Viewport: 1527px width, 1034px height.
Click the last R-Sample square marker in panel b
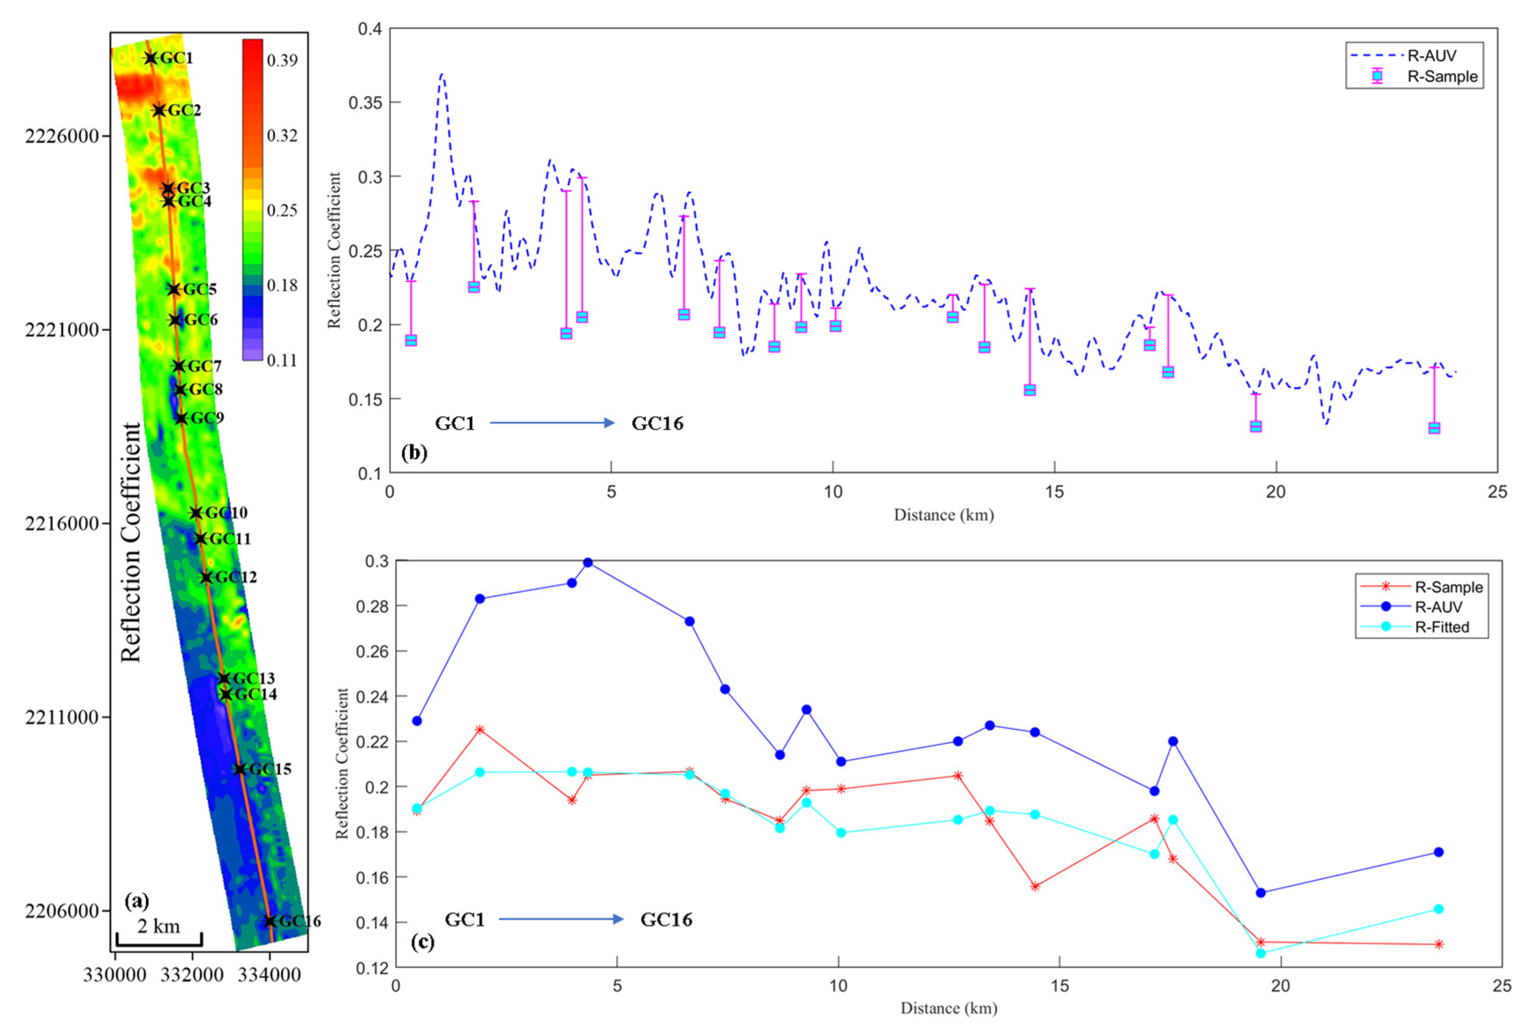tap(1434, 427)
